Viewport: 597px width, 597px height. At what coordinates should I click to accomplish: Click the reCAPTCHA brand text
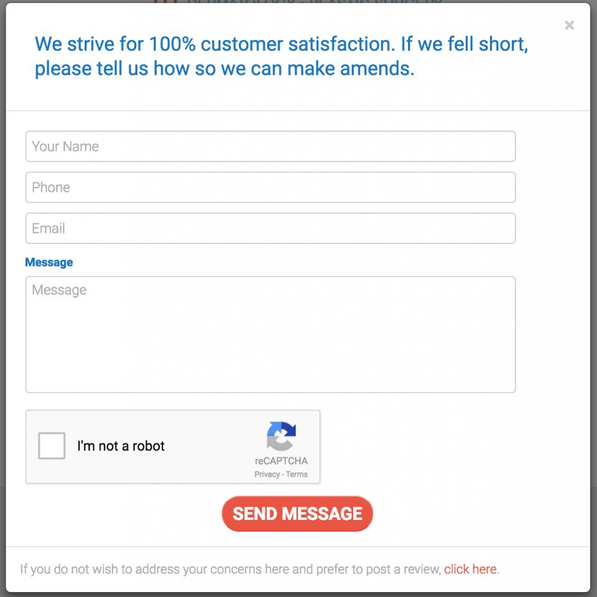click(281, 461)
